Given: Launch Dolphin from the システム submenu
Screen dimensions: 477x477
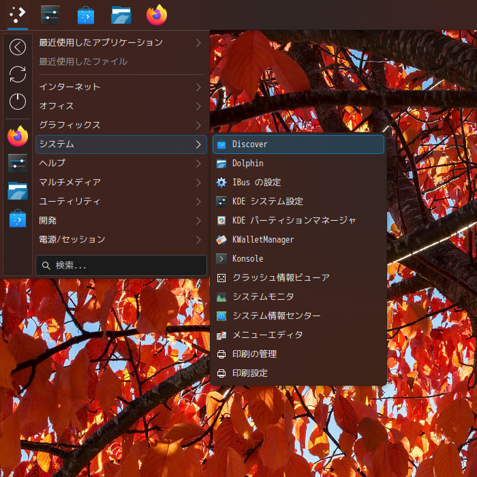Looking at the screenshot, I should (x=298, y=164).
